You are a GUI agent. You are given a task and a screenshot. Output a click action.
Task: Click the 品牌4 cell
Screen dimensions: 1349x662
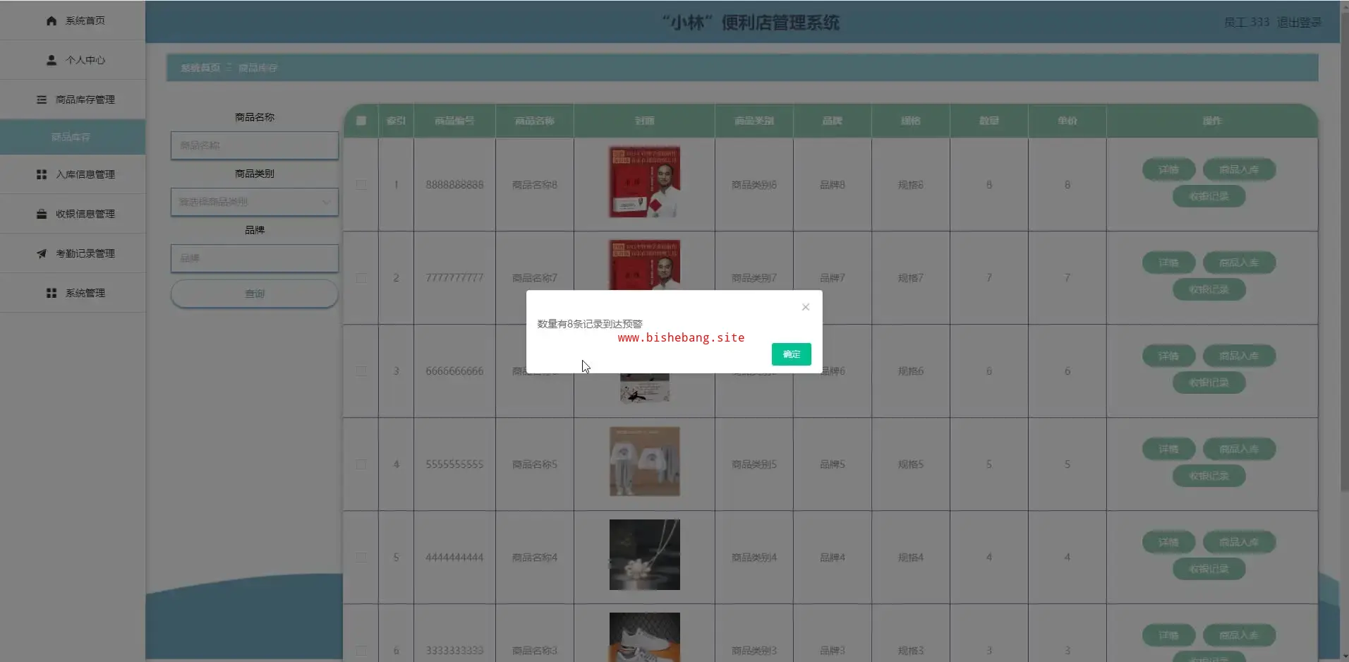point(833,558)
